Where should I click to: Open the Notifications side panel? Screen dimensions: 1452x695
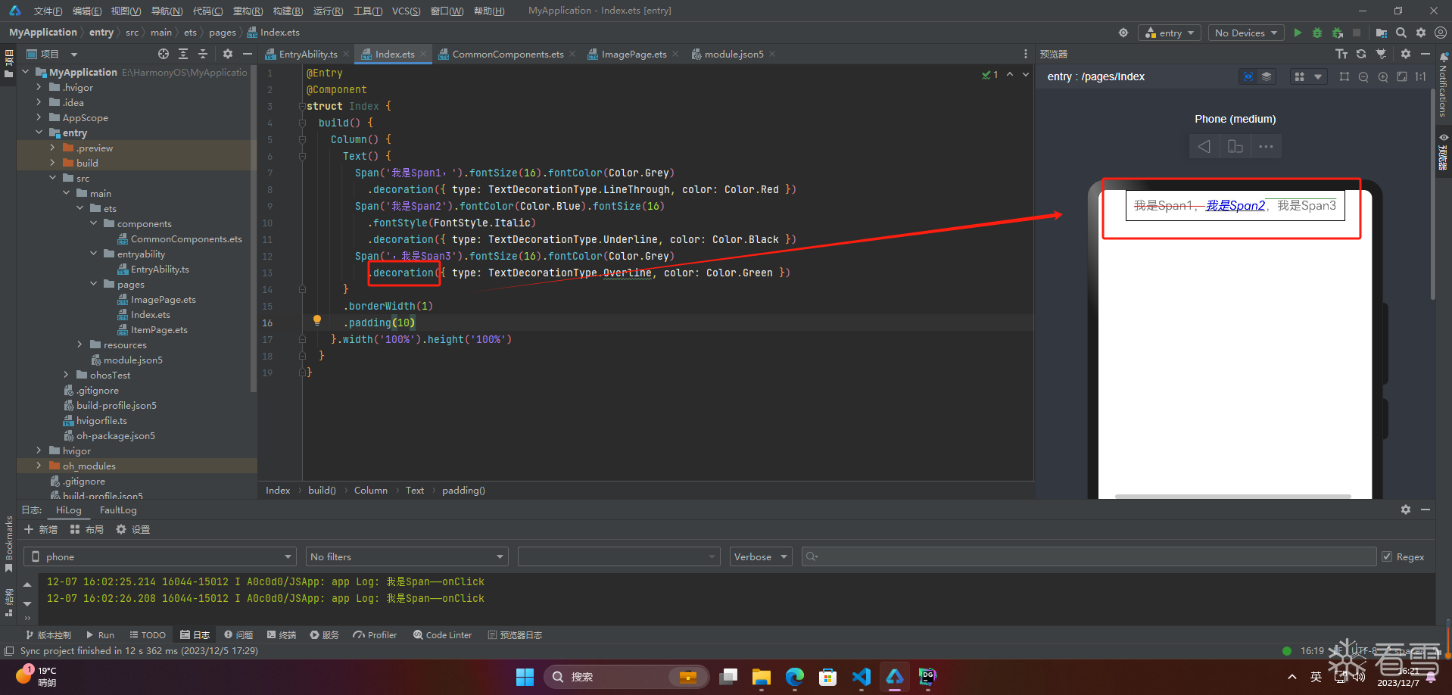click(1443, 85)
